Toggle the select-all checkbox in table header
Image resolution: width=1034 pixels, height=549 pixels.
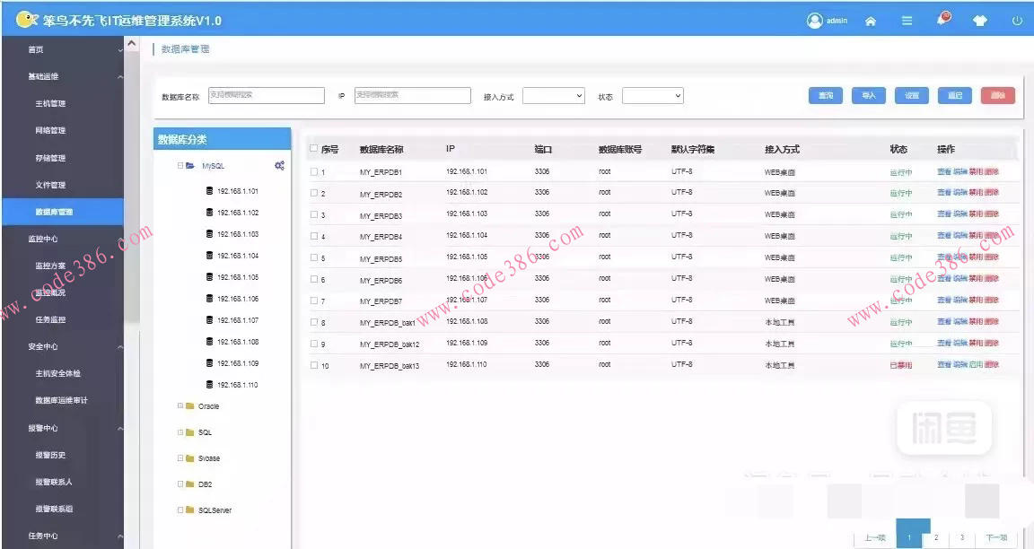click(x=313, y=149)
